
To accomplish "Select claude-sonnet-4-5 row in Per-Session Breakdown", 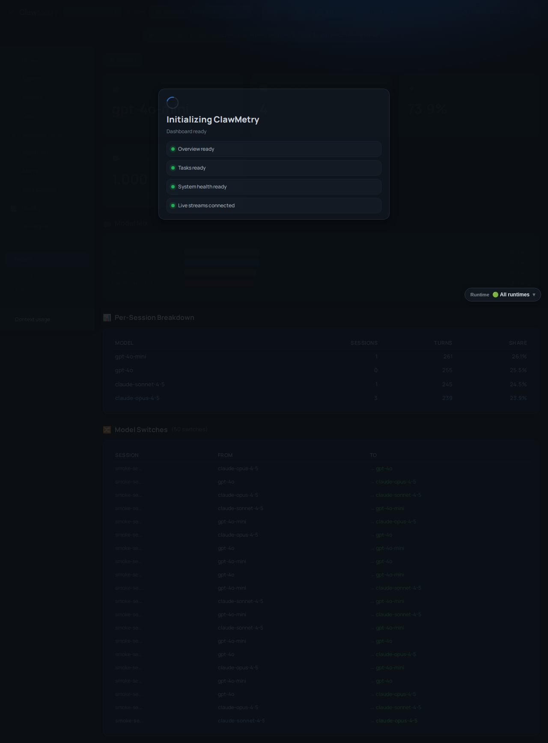I will pos(321,384).
